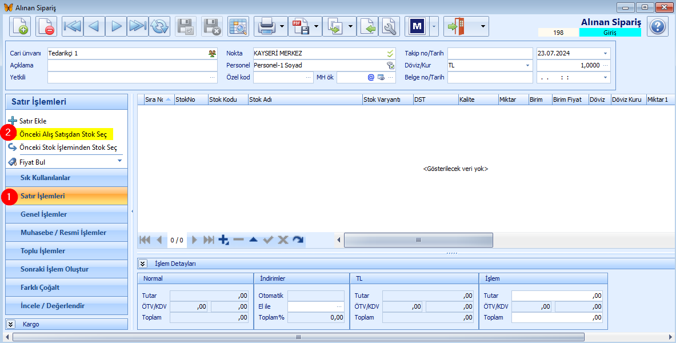Print the order with the printer icon

(x=266, y=26)
